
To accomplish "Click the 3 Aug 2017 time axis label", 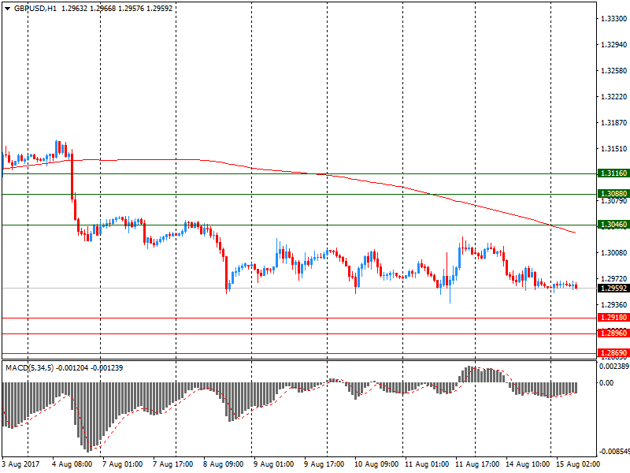I will tap(21, 464).
